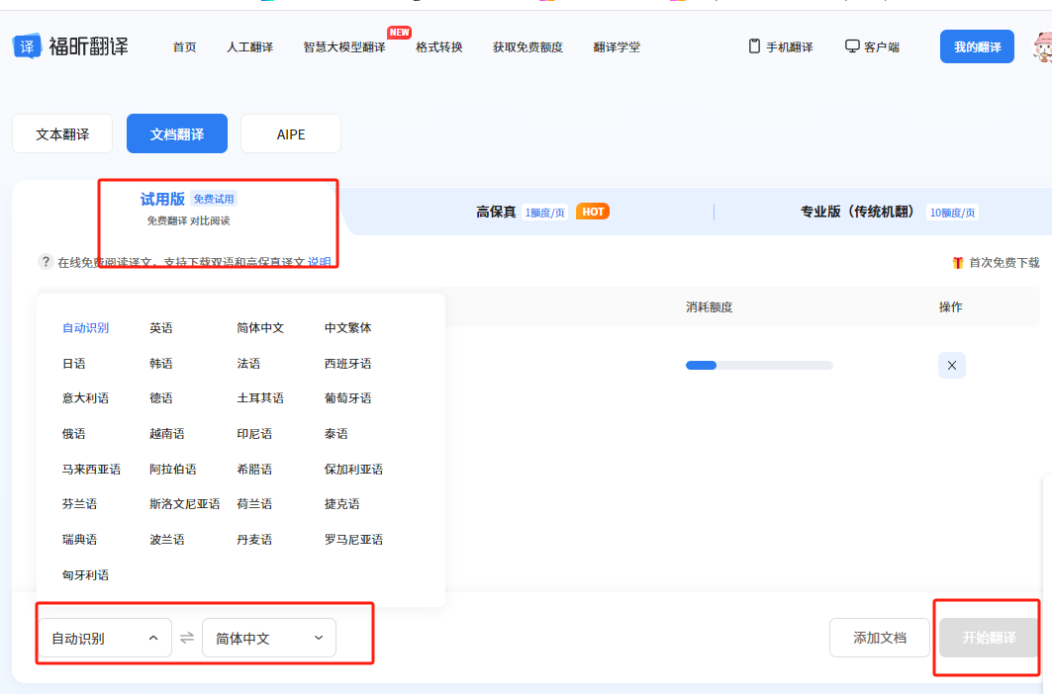The height and width of the screenshot is (694, 1052).
Task: Choose 日语 in the language list
Action: pyautogui.click(x=74, y=364)
